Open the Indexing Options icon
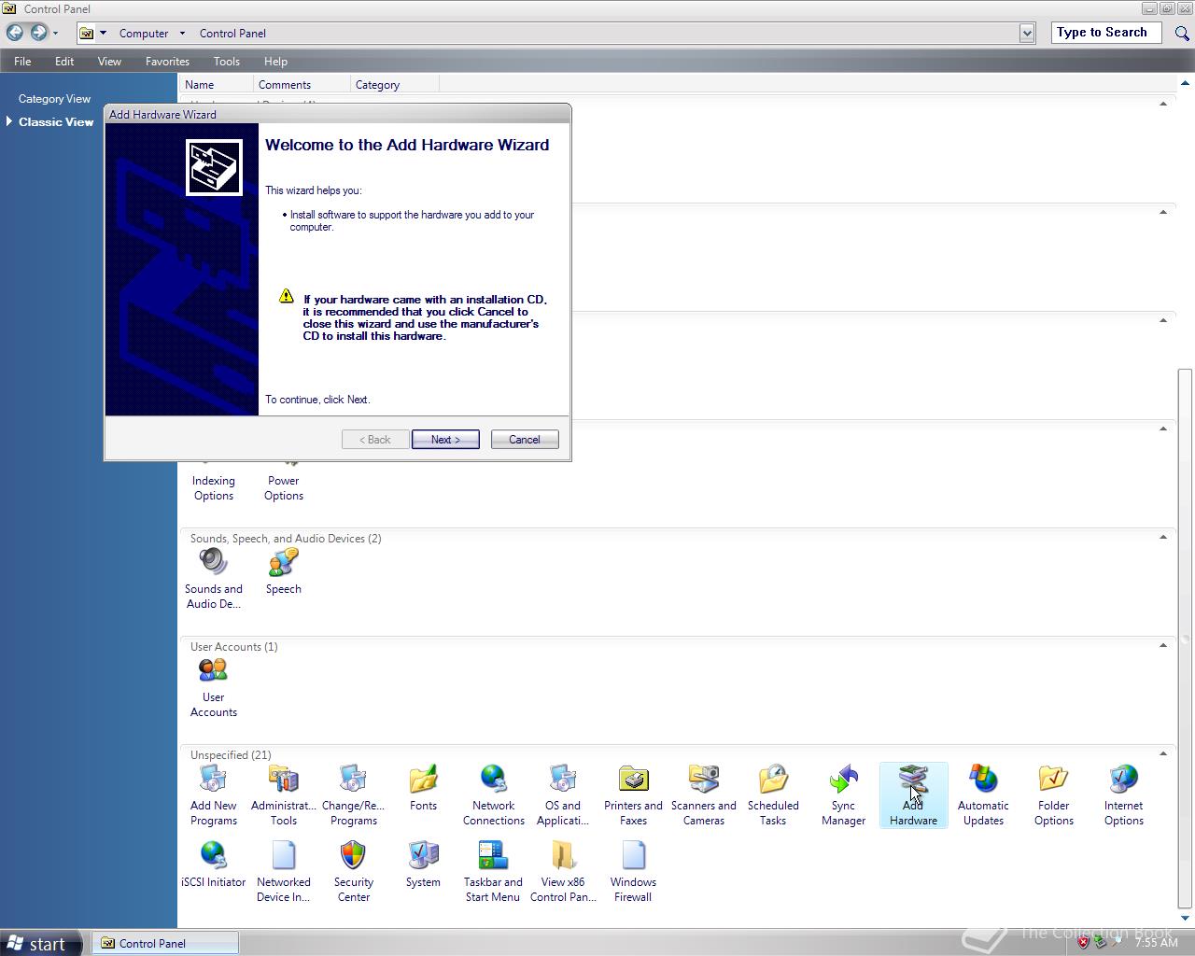 coord(214,481)
